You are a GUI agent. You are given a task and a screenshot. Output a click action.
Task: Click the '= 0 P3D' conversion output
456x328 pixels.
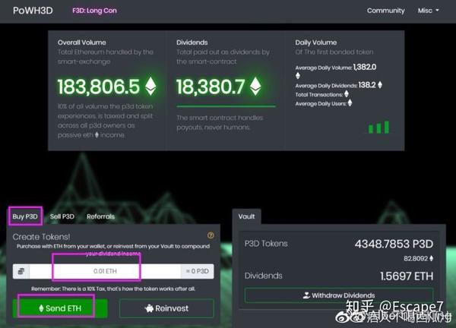click(x=198, y=271)
